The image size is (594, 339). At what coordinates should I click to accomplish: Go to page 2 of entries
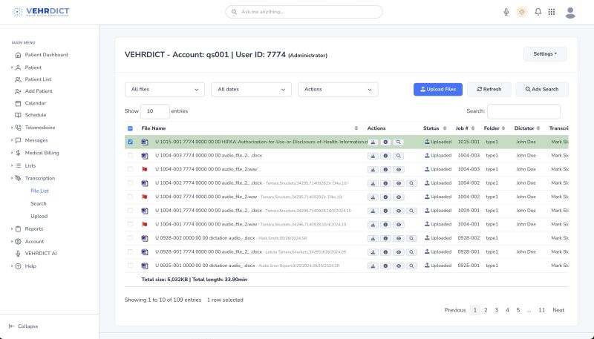click(x=486, y=310)
